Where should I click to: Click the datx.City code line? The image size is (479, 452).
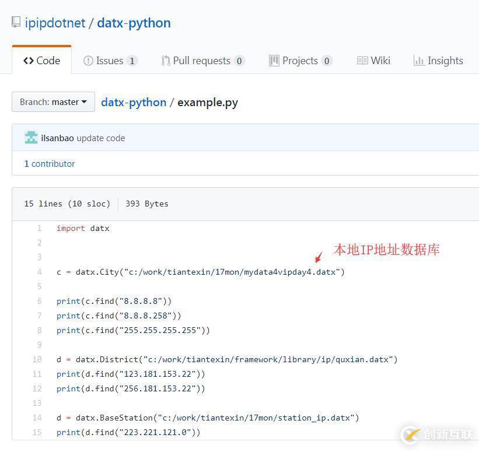point(201,272)
